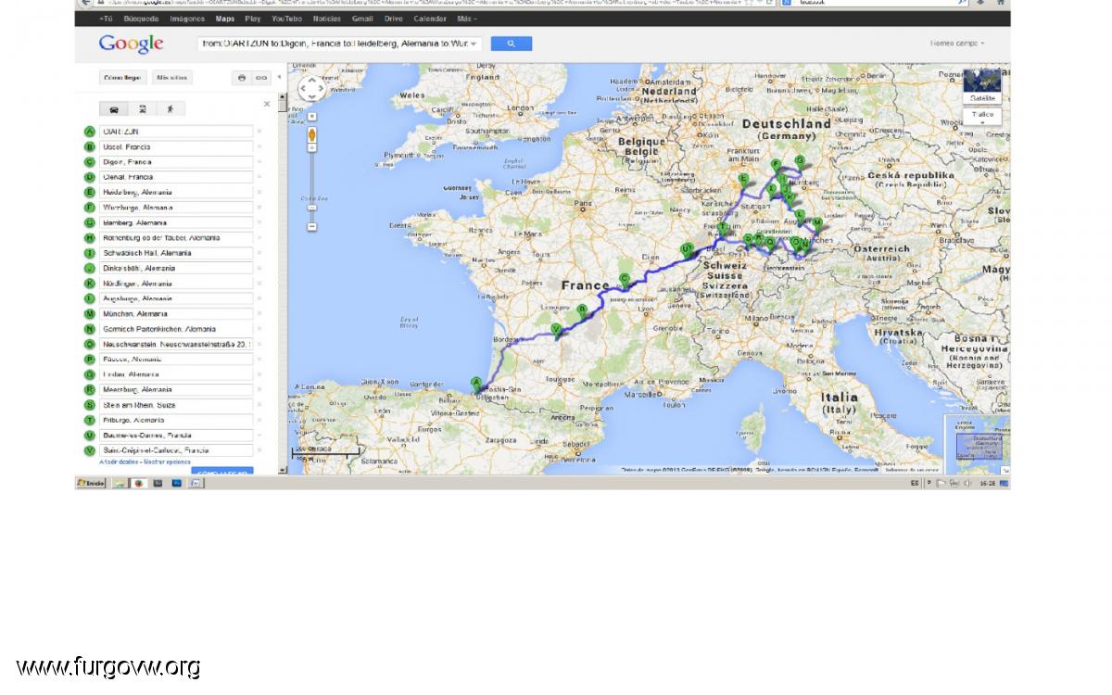Click map pin C in central France

[625, 279]
